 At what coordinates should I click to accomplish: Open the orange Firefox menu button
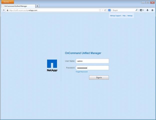tap(7, 2)
